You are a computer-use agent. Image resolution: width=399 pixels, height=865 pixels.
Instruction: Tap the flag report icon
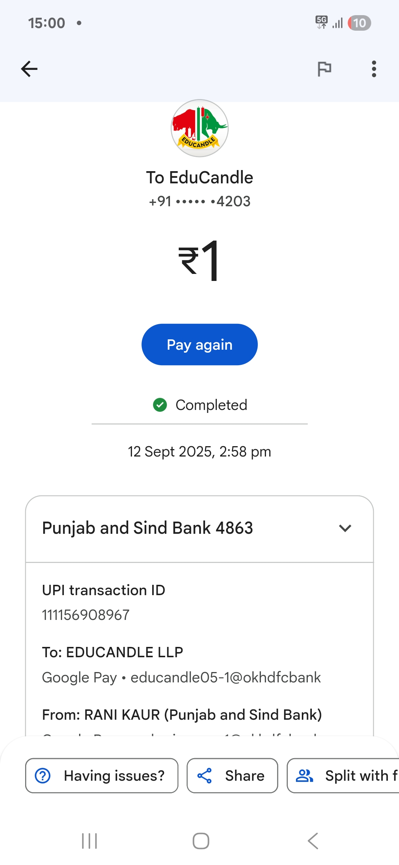coord(324,69)
